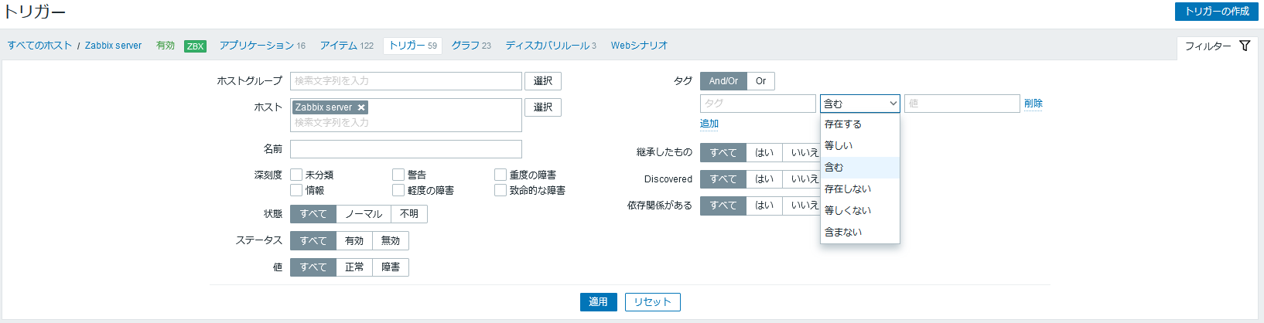Viewport: 1264px width, 323px height.
Task: Click the リセット button
Action: point(652,302)
